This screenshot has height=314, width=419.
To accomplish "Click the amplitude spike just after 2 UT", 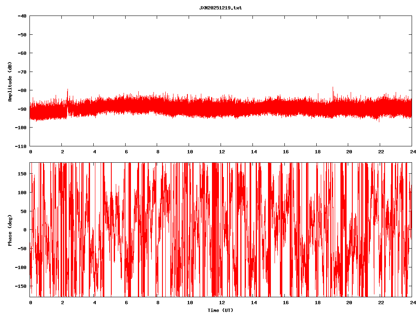I will (68, 91).
